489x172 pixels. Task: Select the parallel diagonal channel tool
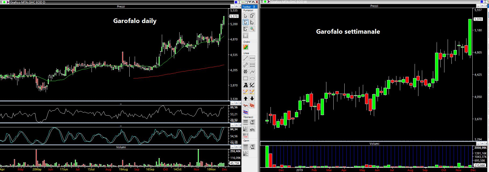(x=246, y=65)
